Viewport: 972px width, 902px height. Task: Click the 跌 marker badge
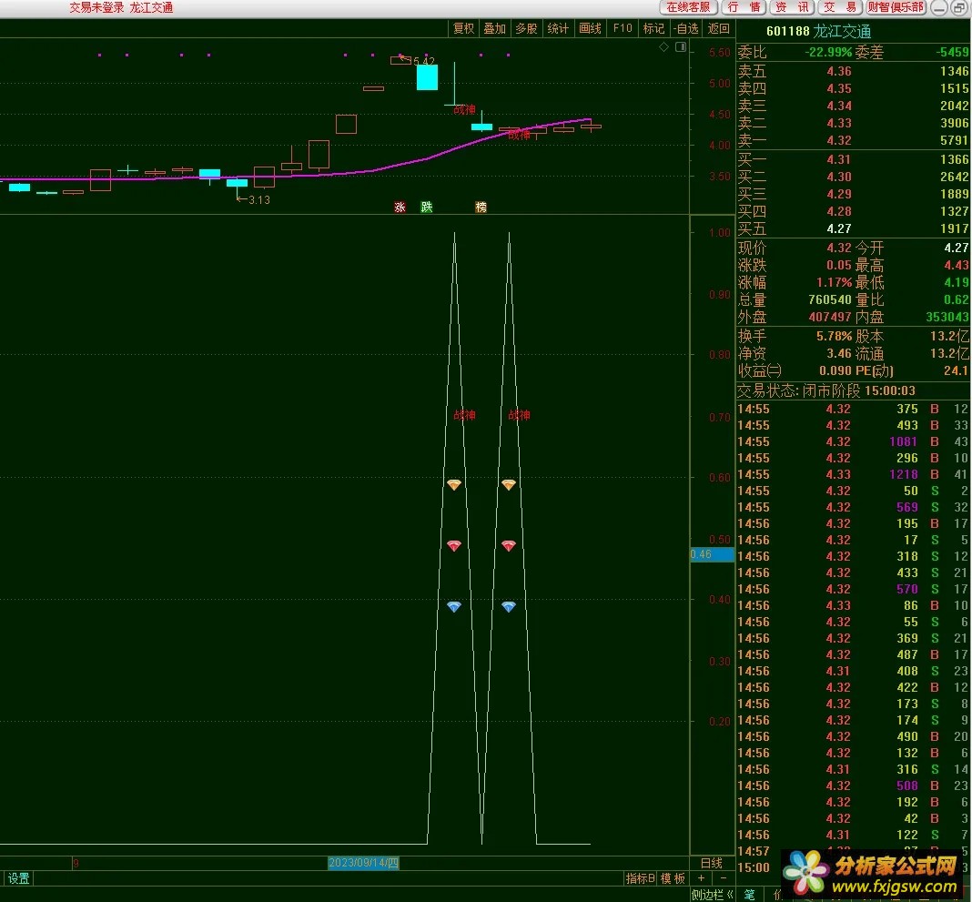[x=427, y=207]
